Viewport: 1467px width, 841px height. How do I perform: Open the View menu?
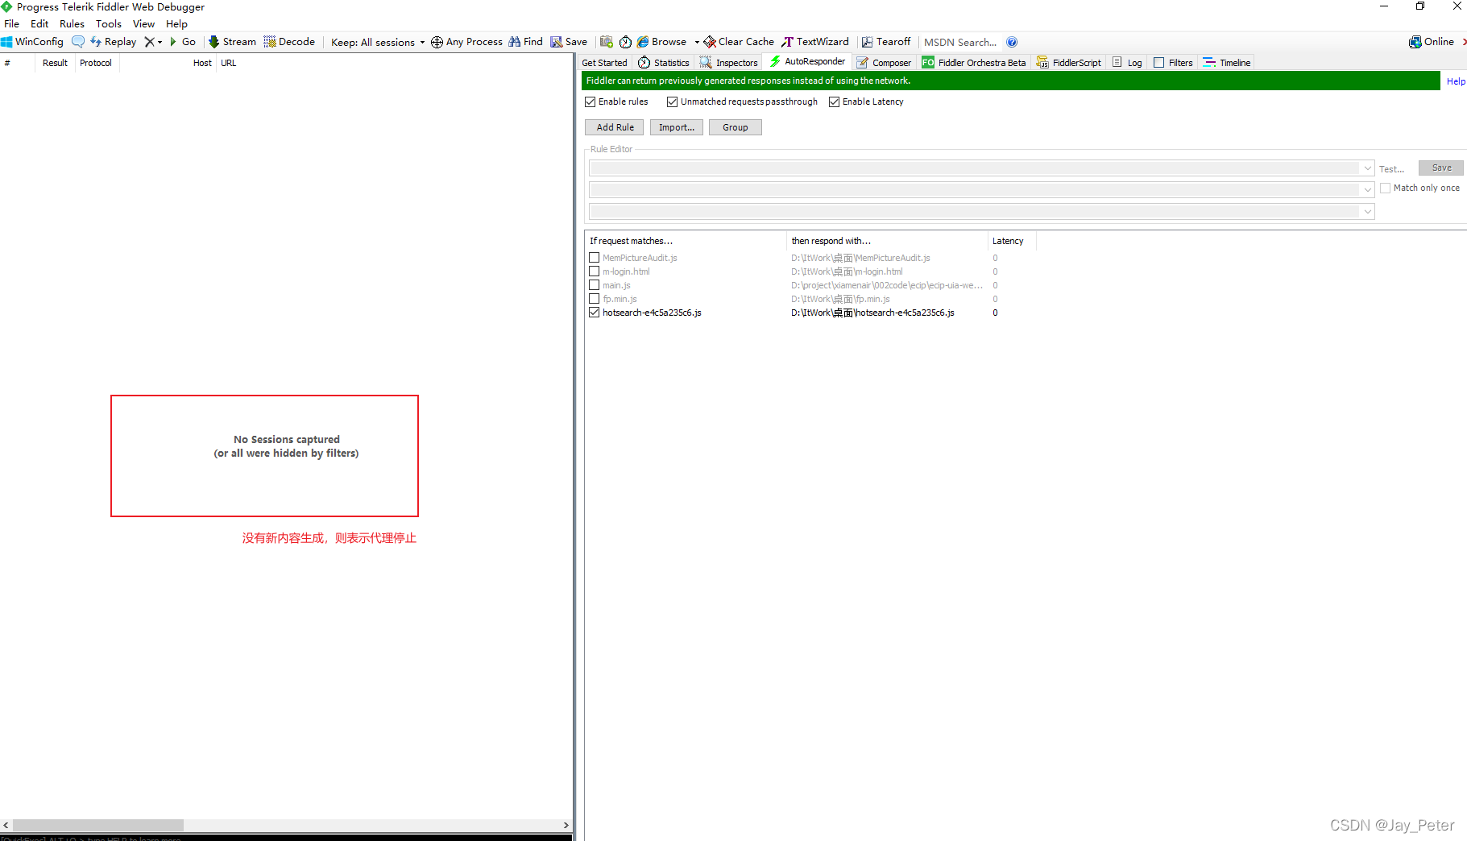(x=143, y=24)
